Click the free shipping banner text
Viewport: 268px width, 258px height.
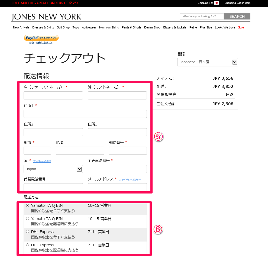(x=45, y=3)
